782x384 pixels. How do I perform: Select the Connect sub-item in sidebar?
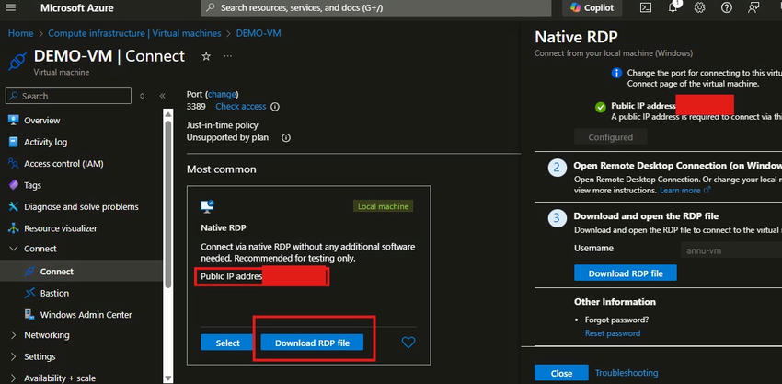pos(56,272)
